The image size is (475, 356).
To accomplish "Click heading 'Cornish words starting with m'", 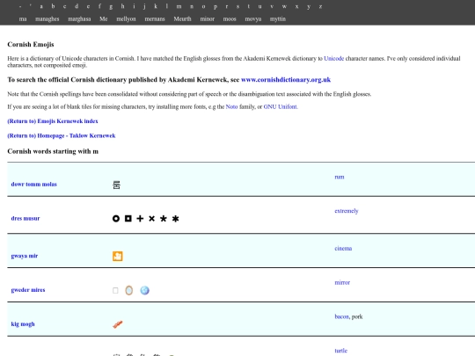I will coord(53,151).
